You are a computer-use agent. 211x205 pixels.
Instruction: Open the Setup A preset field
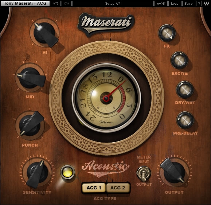pos(113,4)
